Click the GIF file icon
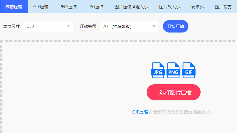237x133 pixels. pos(189,70)
